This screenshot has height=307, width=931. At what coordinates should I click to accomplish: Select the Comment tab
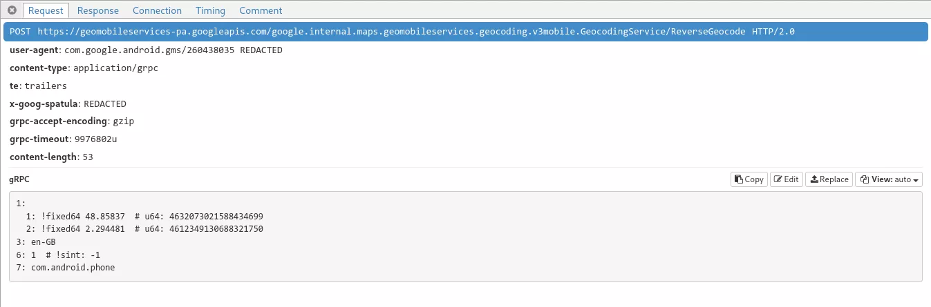(x=261, y=10)
